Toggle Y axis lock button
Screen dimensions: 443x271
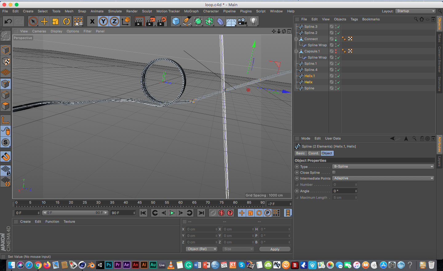click(x=103, y=21)
